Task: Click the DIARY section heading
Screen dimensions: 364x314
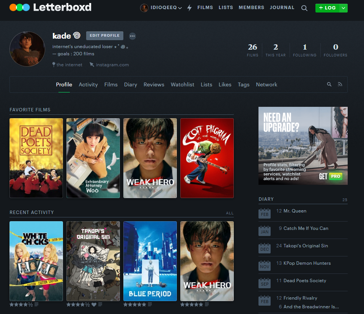Action: 266,199
